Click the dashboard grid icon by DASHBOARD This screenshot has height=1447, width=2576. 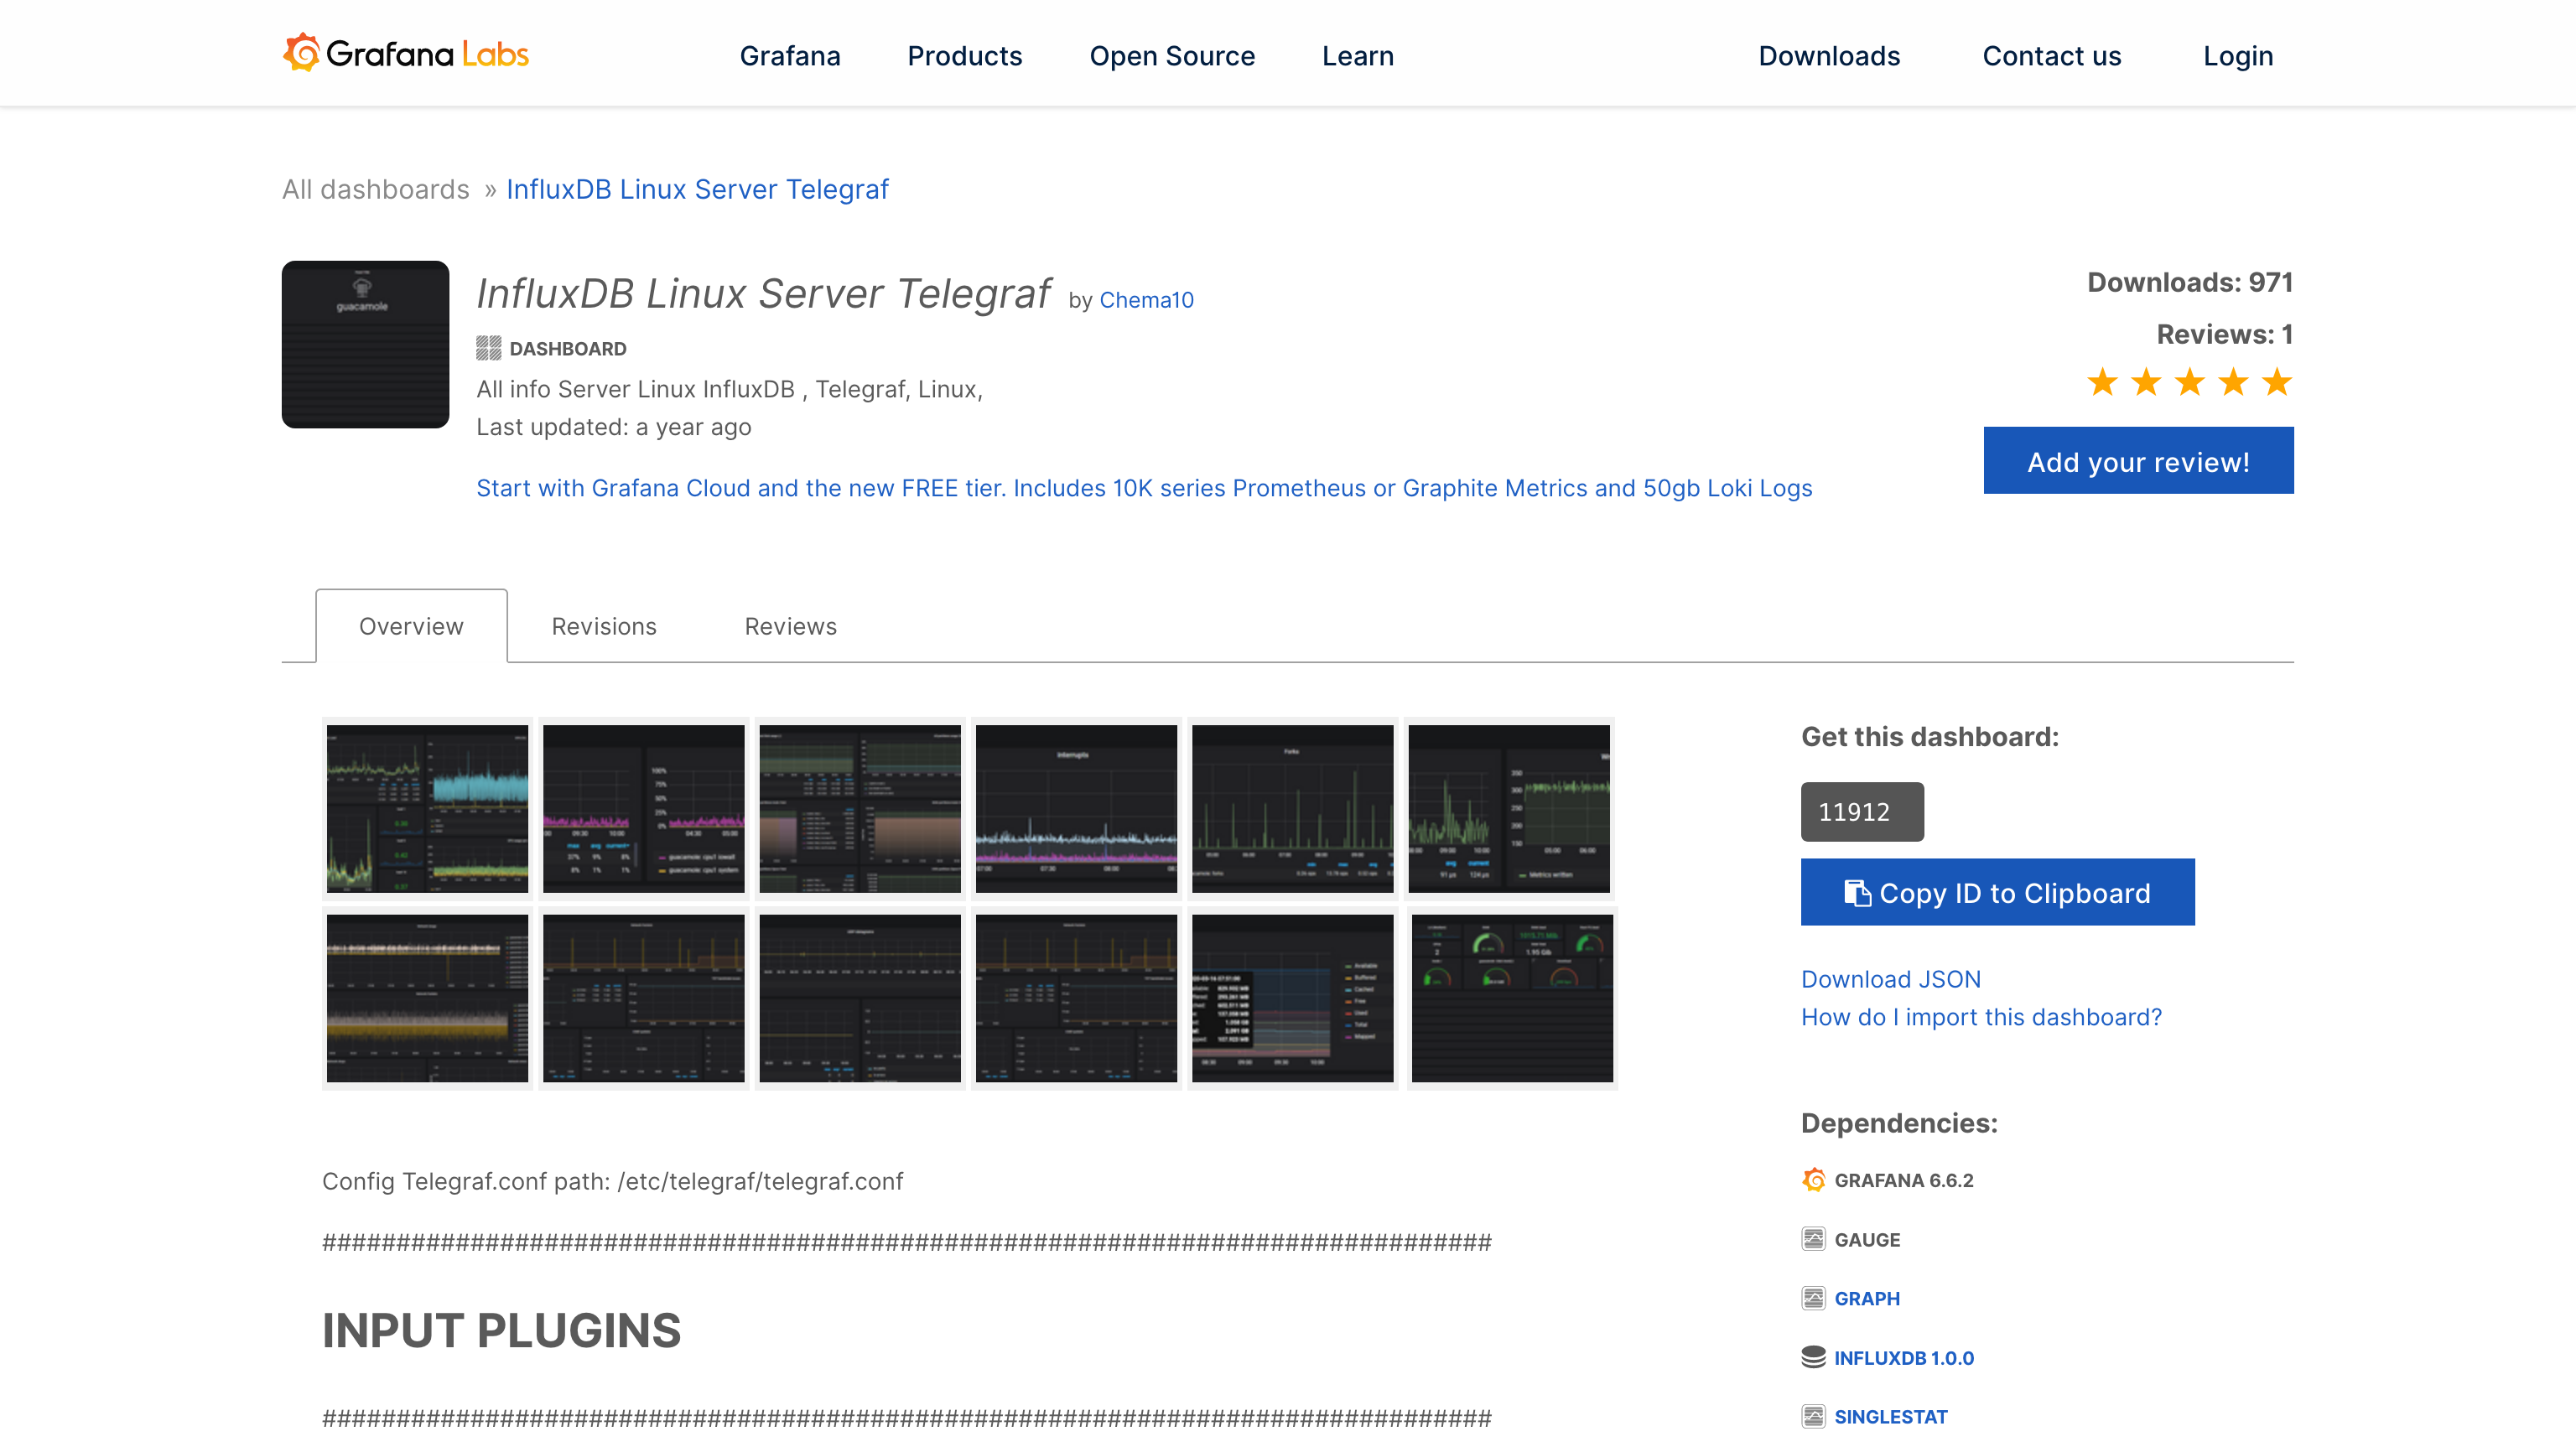(x=488, y=348)
